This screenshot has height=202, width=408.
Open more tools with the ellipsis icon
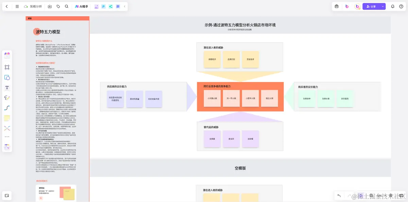click(7, 137)
